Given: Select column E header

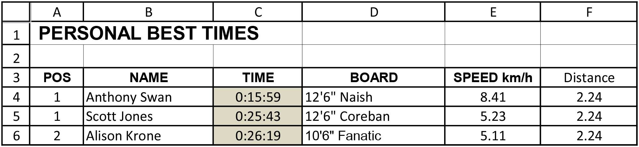Looking at the screenshot, I should pyautogui.click(x=492, y=12).
